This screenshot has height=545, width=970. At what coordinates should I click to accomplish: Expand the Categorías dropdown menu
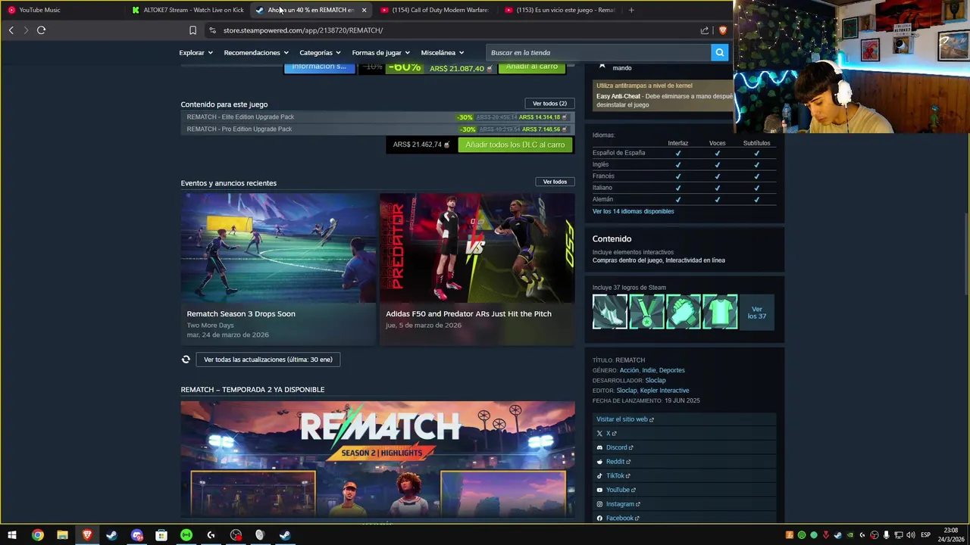coord(320,53)
